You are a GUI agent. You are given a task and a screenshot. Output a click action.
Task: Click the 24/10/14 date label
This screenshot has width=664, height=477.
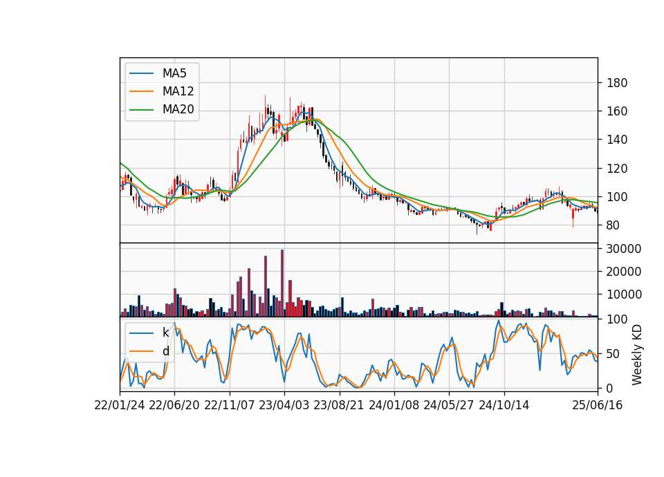tap(504, 406)
